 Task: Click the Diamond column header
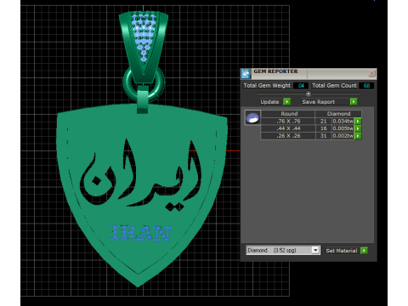coord(338,114)
